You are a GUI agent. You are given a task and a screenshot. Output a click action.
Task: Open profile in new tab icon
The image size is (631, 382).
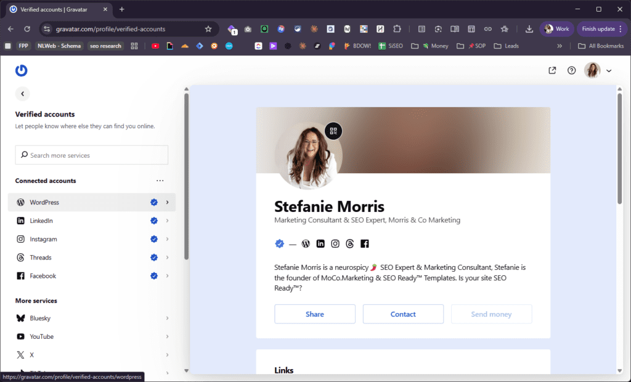click(x=552, y=70)
